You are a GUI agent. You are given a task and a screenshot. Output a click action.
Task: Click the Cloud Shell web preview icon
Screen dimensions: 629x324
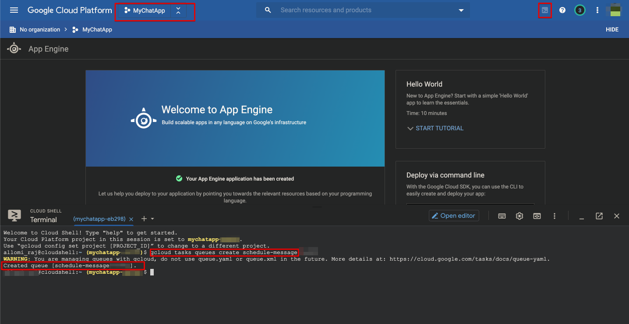point(537,216)
